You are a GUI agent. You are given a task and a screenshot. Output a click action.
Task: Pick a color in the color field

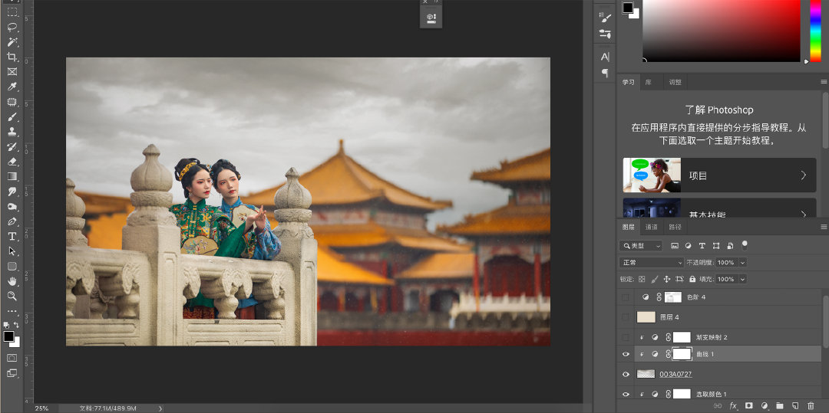tap(721, 31)
